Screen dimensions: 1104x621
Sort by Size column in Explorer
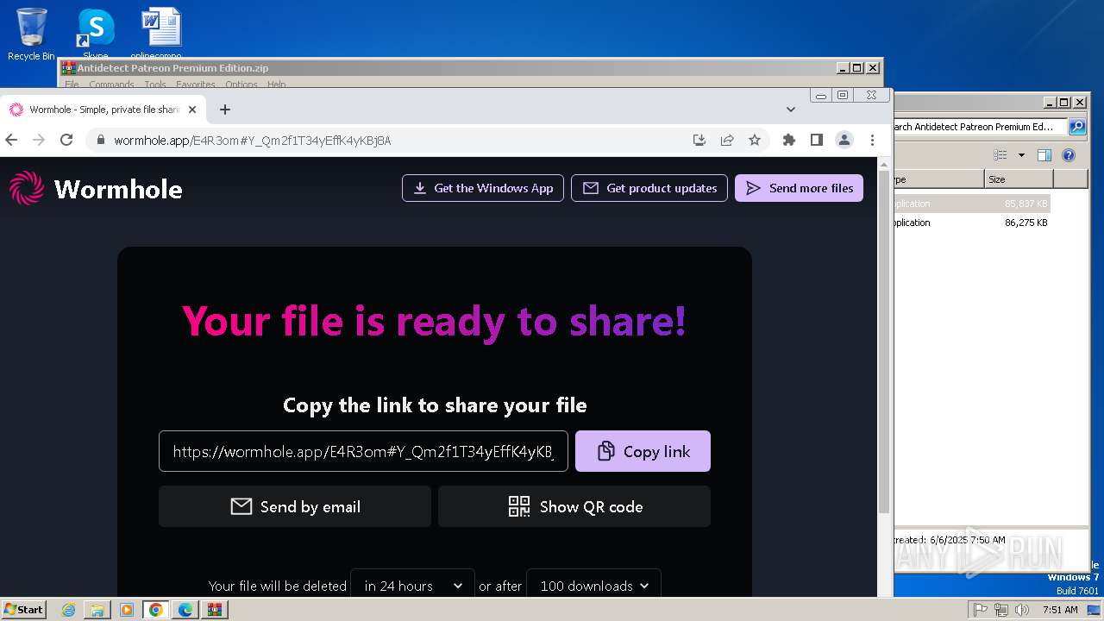(x=1019, y=179)
